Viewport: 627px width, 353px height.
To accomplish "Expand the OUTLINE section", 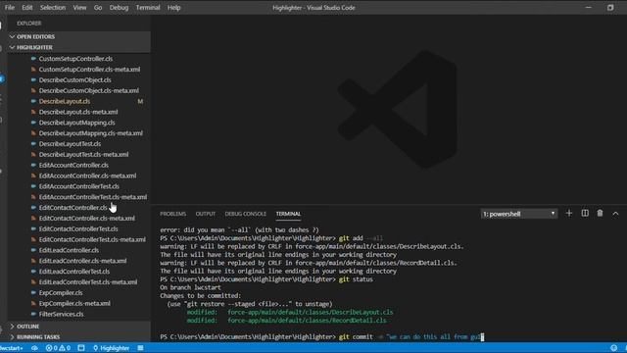I will [x=78, y=327].
